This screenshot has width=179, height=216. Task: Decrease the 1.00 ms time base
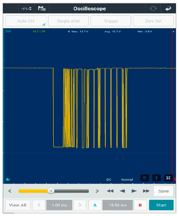point(39,205)
